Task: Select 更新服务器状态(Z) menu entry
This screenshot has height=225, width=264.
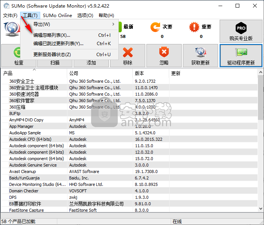Action: 69,55
